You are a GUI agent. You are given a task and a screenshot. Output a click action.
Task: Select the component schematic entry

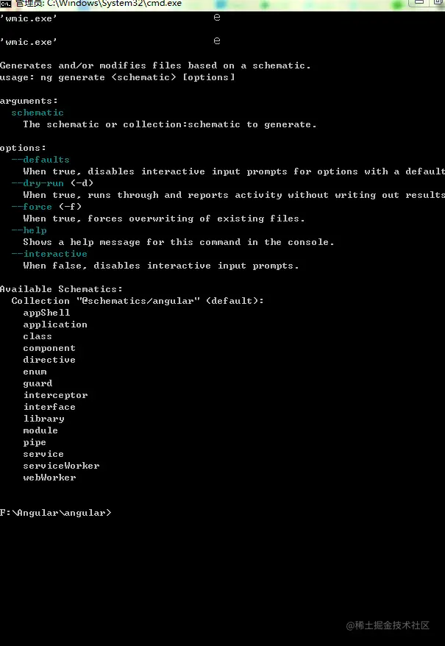tap(49, 348)
